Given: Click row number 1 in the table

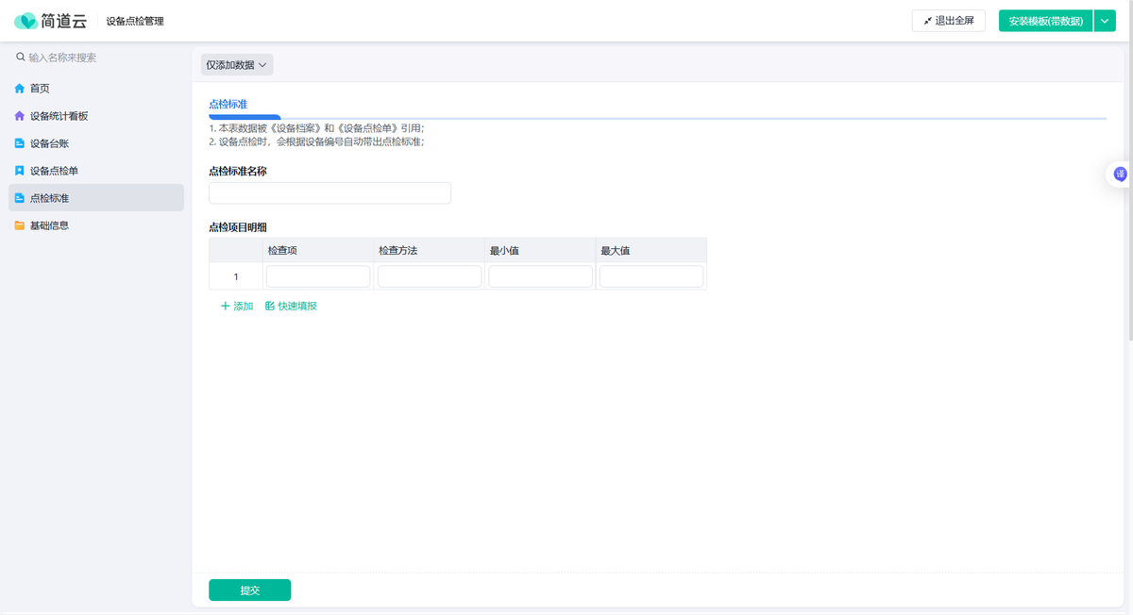Looking at the screenshot, I should 236,276.
